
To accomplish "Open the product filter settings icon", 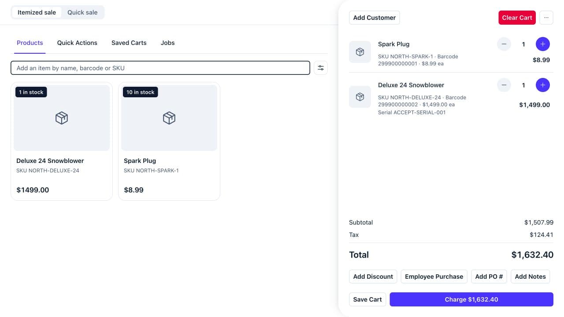I will coord(321,68).
